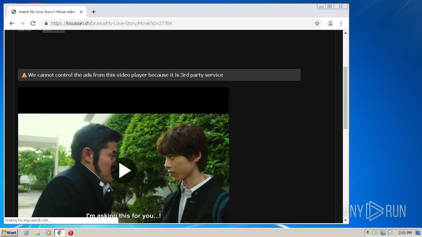Select the Watch My Love Story tab

coord(46,12)
